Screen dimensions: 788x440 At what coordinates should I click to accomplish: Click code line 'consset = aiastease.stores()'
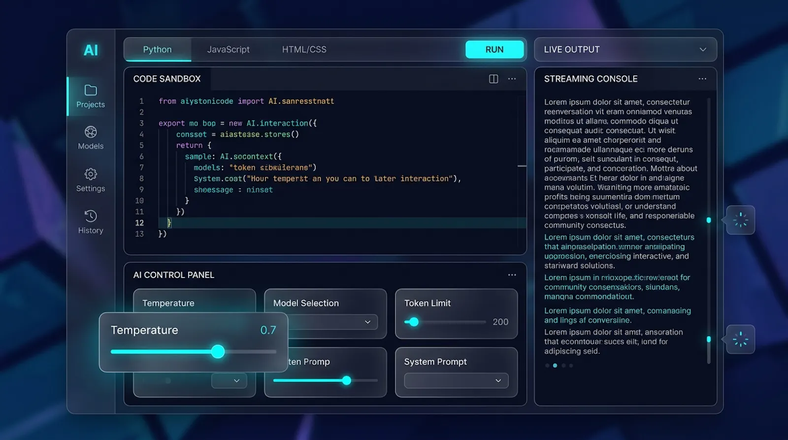237,134
